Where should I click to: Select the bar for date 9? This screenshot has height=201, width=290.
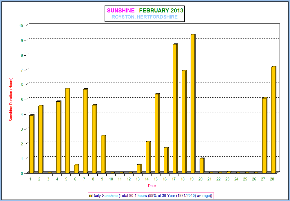point(103,154)
